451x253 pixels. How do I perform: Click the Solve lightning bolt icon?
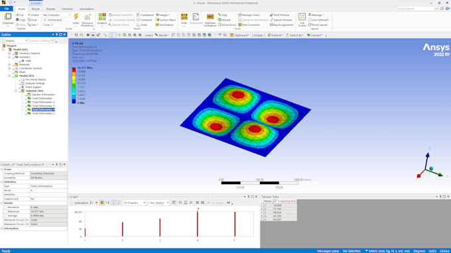click(x=76, y=17)
